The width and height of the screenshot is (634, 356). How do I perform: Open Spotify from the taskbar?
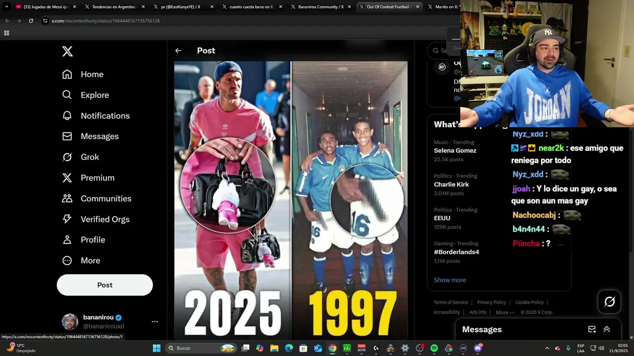(434, 348)
